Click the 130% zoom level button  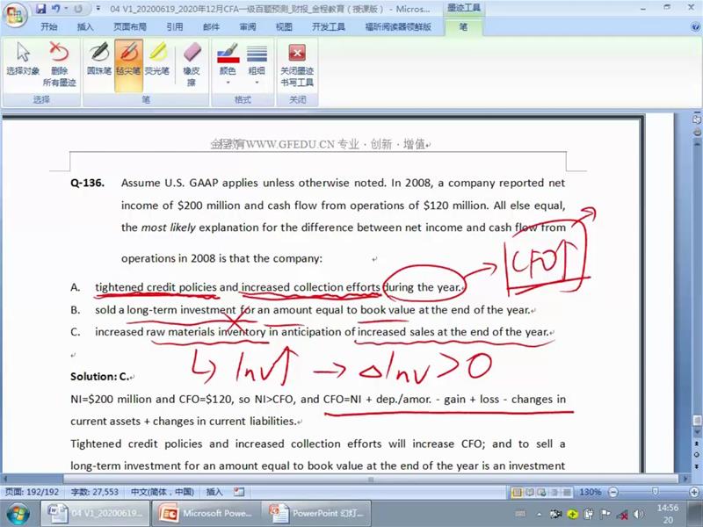click(590, 492)
